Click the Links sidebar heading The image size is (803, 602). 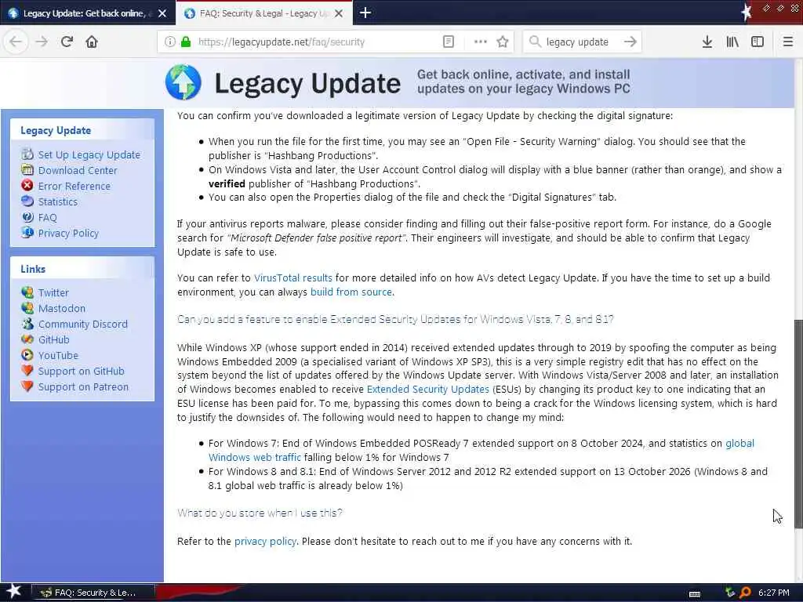33,269
